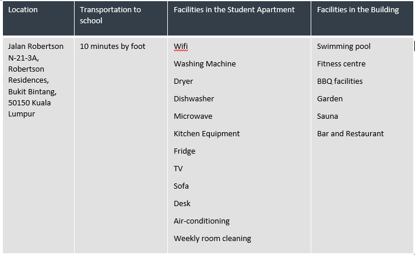Click Kitchen Equipment in the list

tap(206, 134)
